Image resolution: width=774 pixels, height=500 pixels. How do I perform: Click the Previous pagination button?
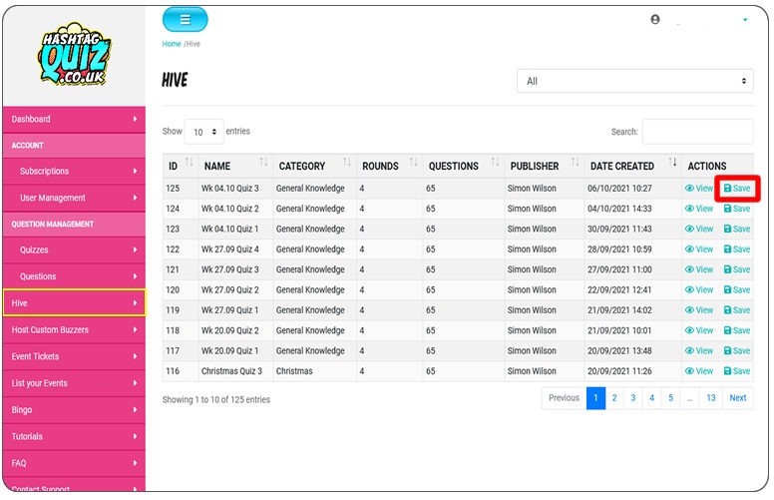pyautogui.click(x=564, y=398)
